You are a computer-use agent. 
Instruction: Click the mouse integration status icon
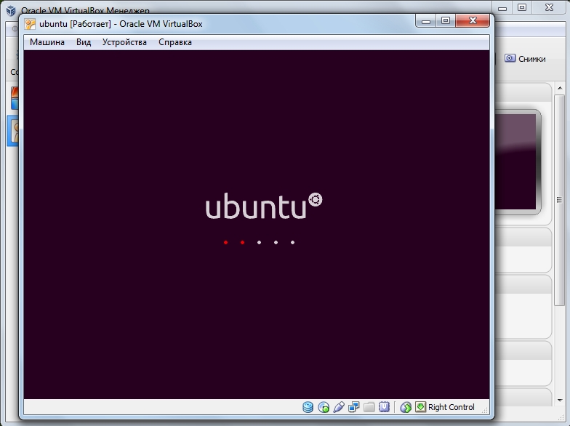[406, 407]
